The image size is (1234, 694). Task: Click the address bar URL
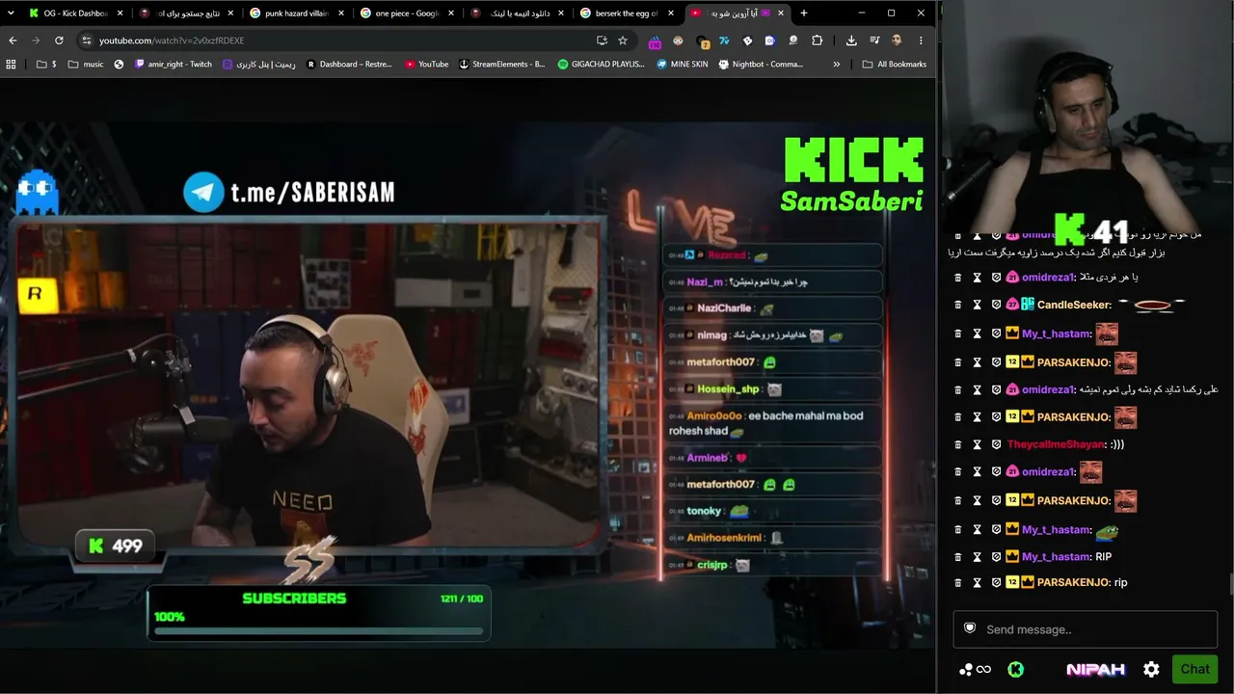pos(172,40)
